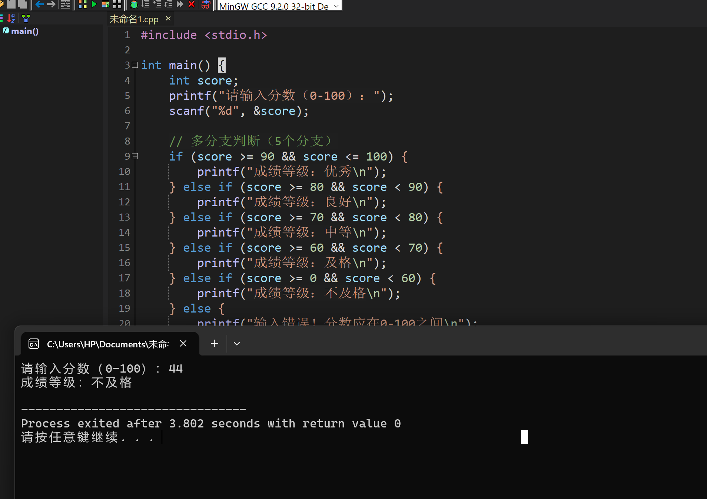The height and width of the screenshot is (499, 707).
Task: Collapse the main() function fold at line 3
Action: [x=135, y=65]
